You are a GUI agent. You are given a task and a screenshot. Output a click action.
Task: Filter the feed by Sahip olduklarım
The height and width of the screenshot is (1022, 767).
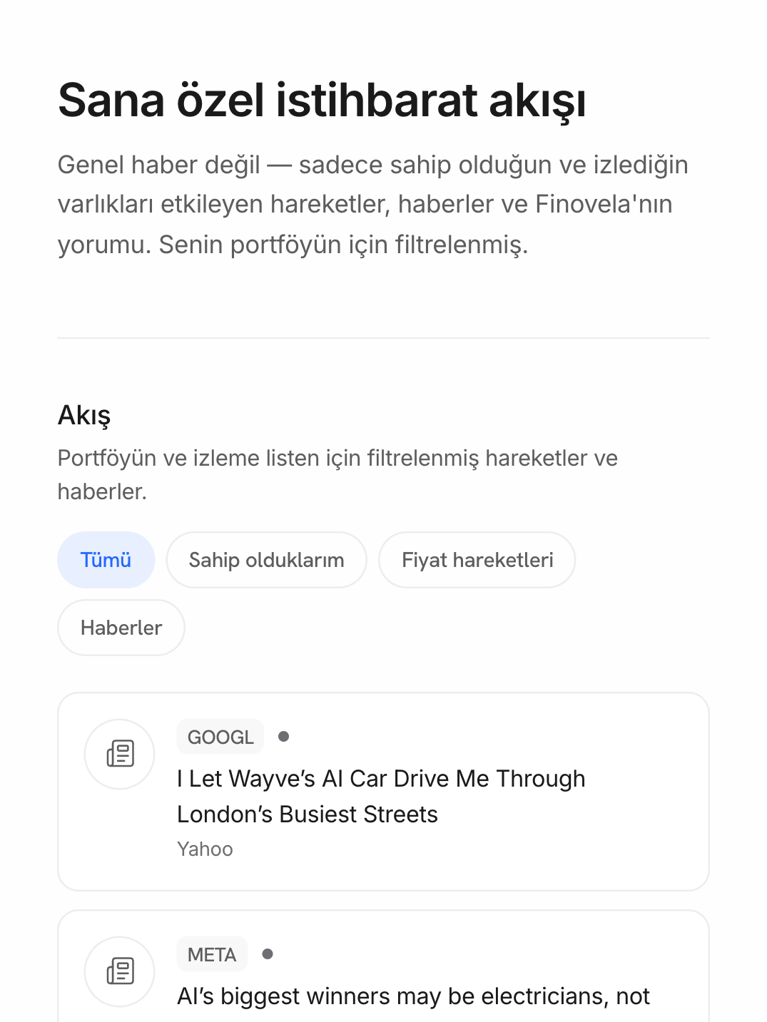(266, 560)
